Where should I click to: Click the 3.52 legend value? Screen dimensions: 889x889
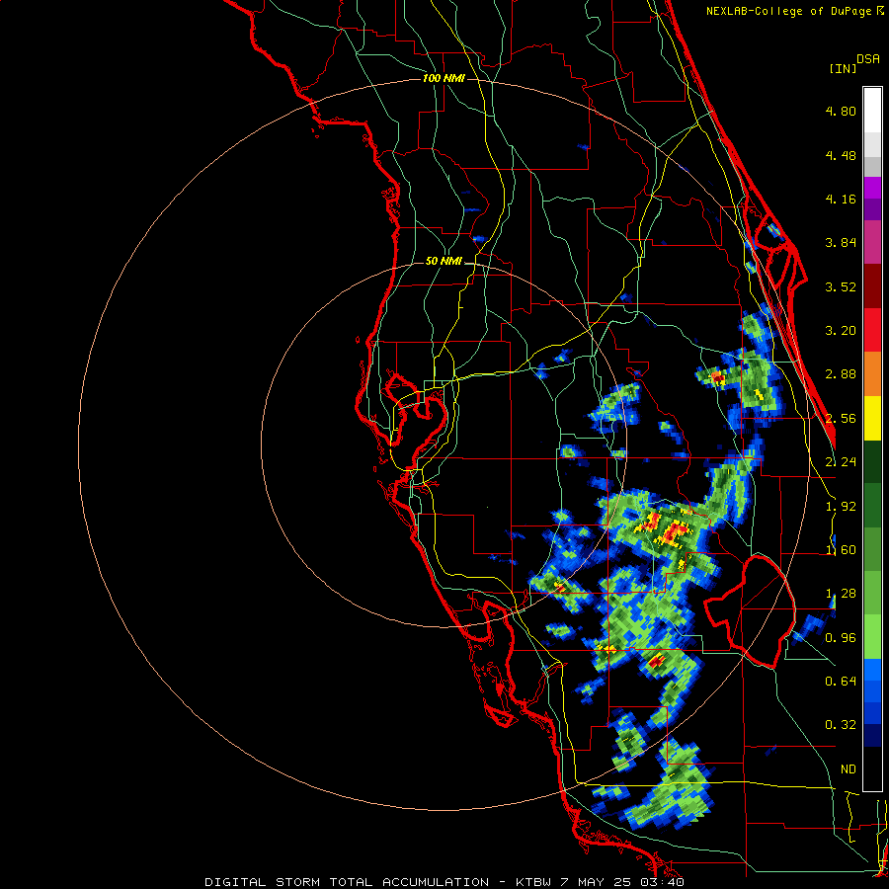(841, 286)
